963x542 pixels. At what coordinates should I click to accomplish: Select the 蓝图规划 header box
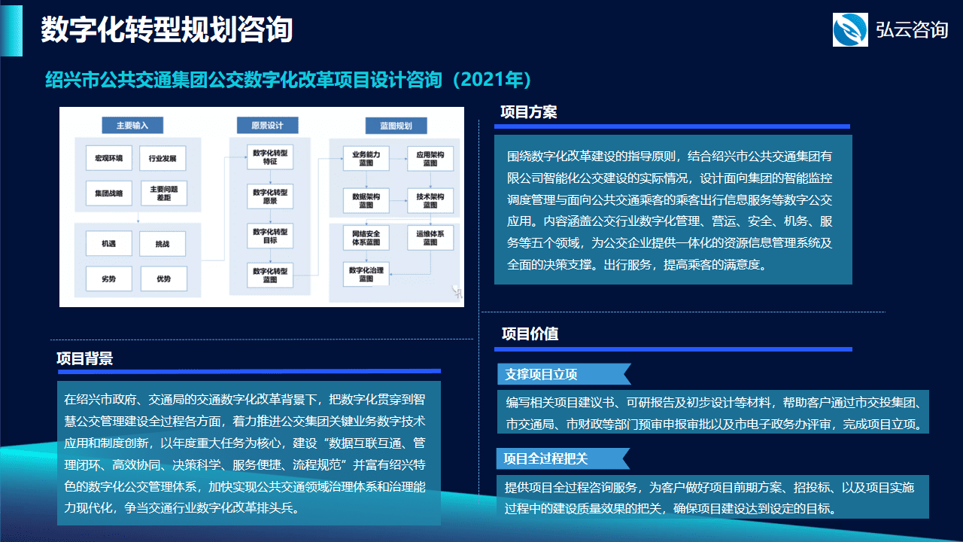tap(396, 125)
